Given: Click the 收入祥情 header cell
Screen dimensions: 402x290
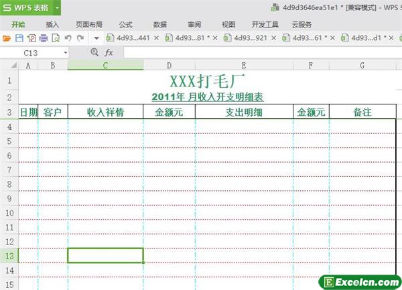Looking at the screenshot, I should click(105, 112).
